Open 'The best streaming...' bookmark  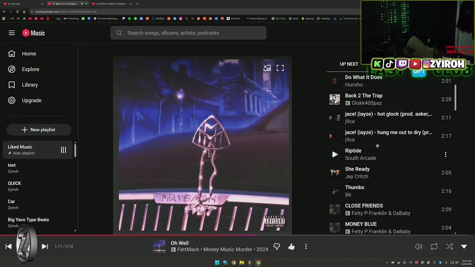coord(106,19)
